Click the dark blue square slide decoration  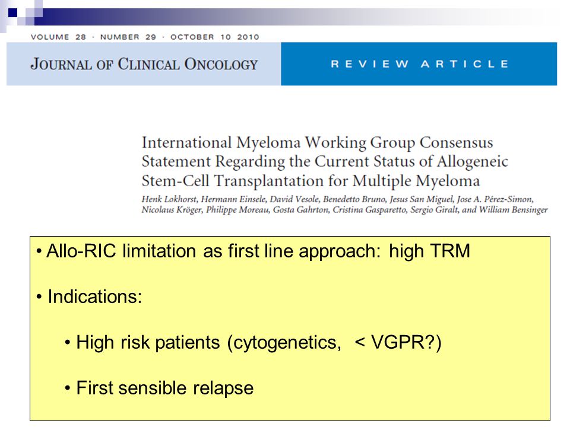(12, 12)
